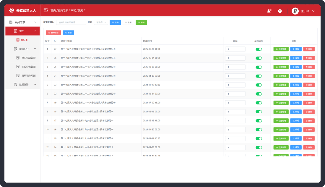Screen dimensions: 325x187
Task: Select 履职积分规则 menu item
Action: point(28,76)
